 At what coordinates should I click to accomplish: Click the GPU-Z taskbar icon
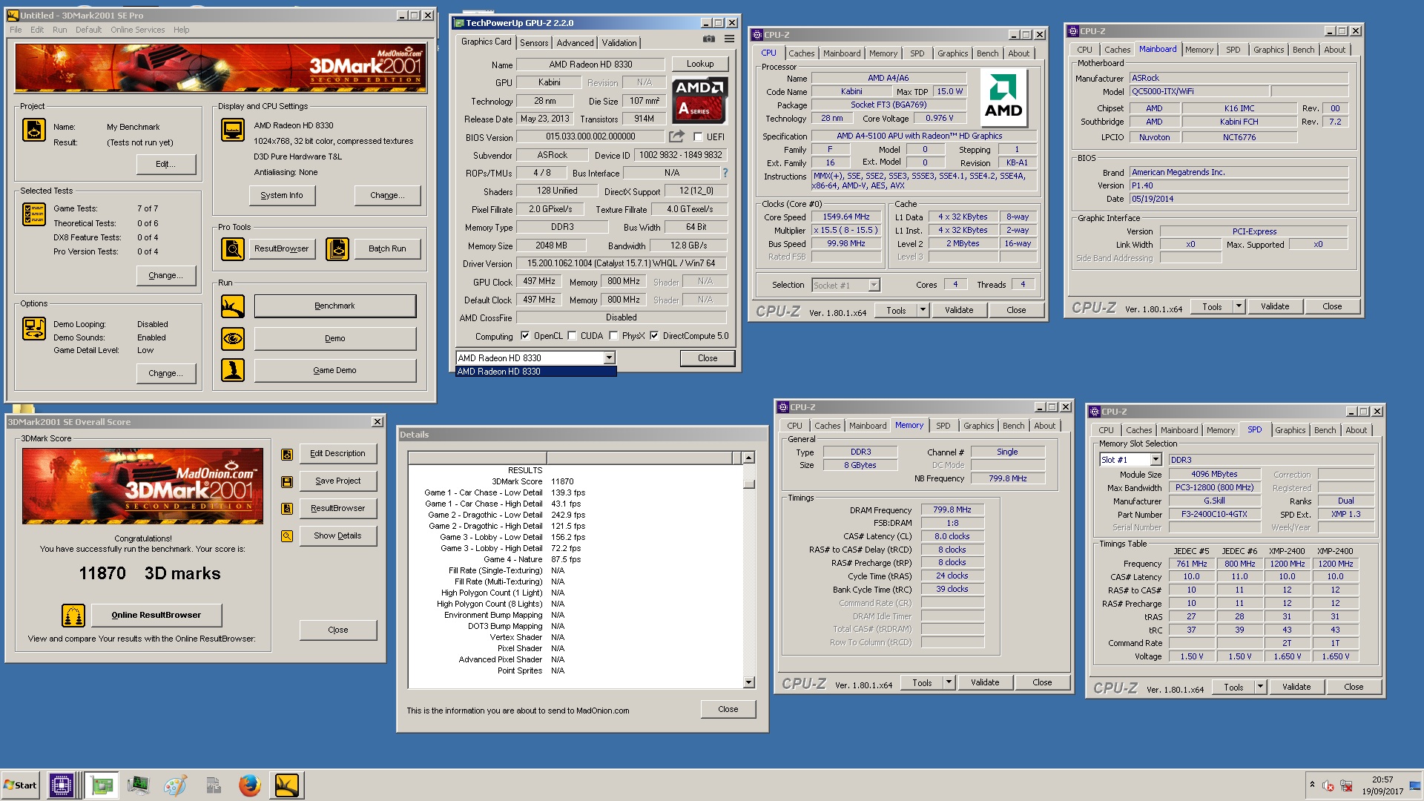point(102,785)
